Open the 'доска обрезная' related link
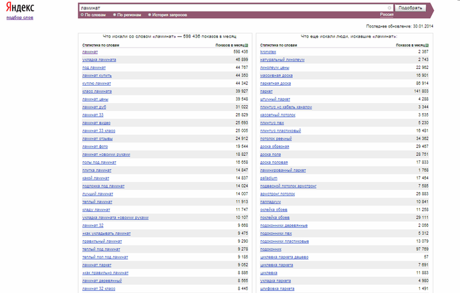The height and width of the screenshot is (293, 460). (275, 146)
